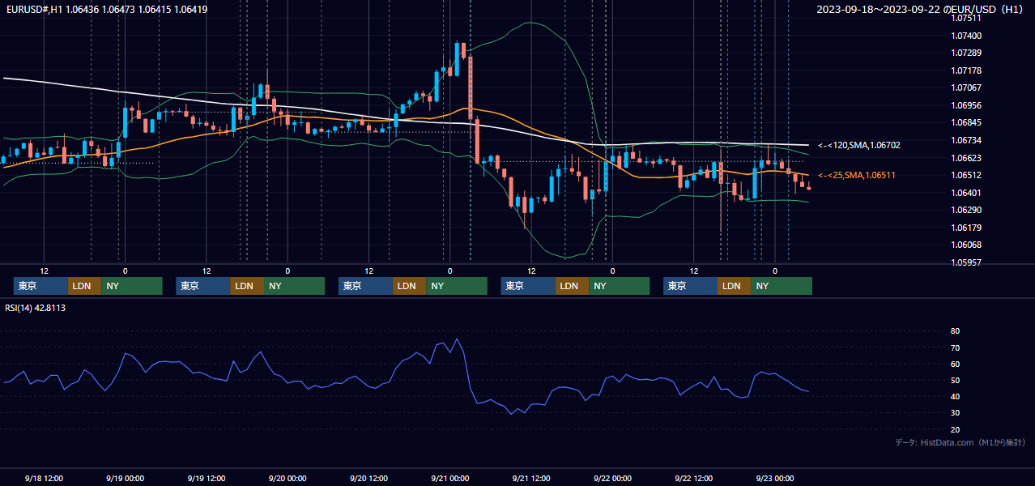This screenshot has width=1035, height=486.
Task: Click price axis label 1.06734
Action: [966, 140]
